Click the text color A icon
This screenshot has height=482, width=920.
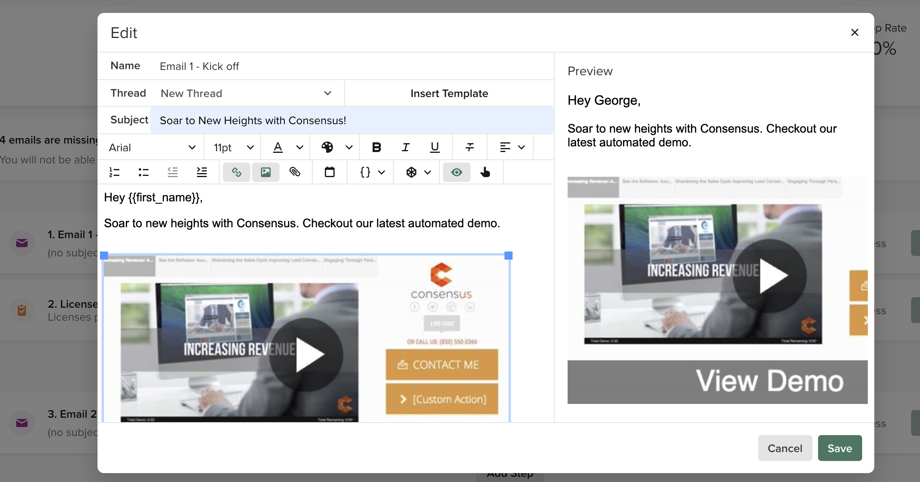click(278, 148)
